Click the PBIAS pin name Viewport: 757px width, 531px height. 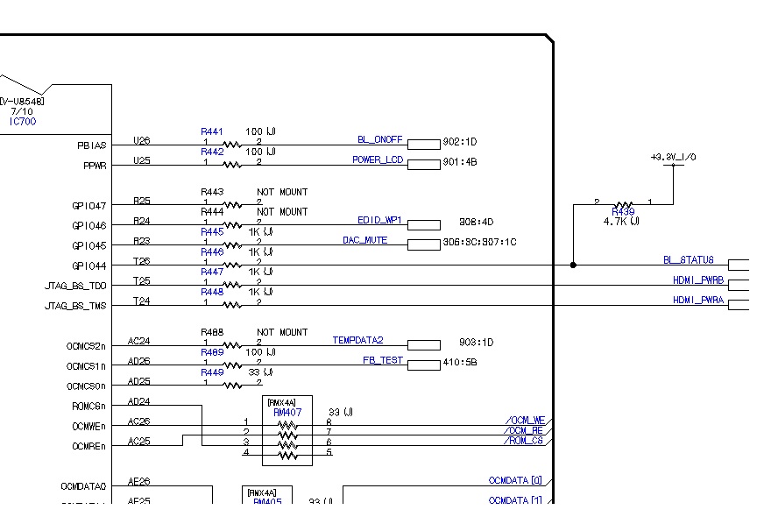(92, 145)
